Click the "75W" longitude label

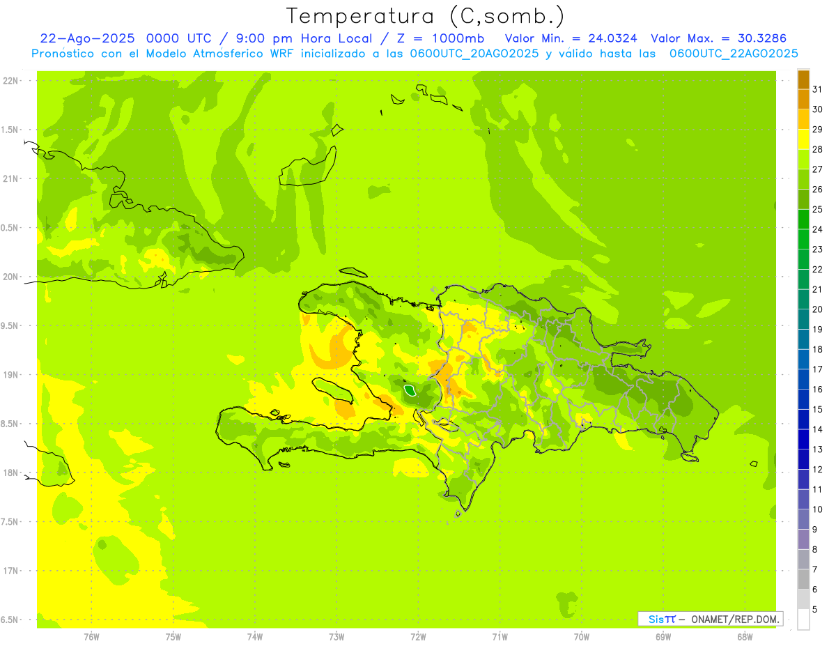(x=173, y=636)
